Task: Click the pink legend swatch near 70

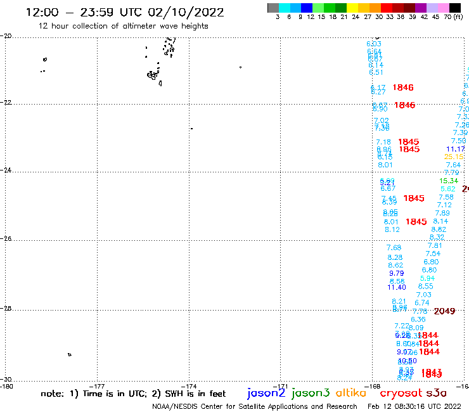Action: (x=443, y=8)
